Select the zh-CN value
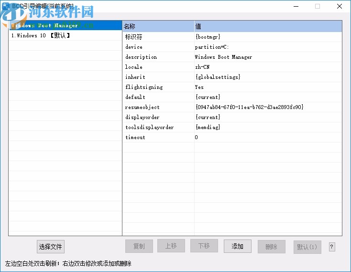This screenshot has width=351, height=272. (202, 67)
